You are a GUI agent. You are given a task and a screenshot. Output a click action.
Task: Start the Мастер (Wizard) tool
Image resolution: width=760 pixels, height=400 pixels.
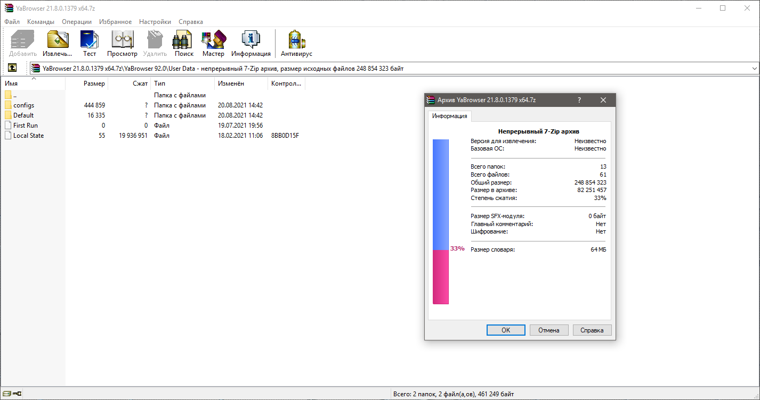tap(213, 44)
